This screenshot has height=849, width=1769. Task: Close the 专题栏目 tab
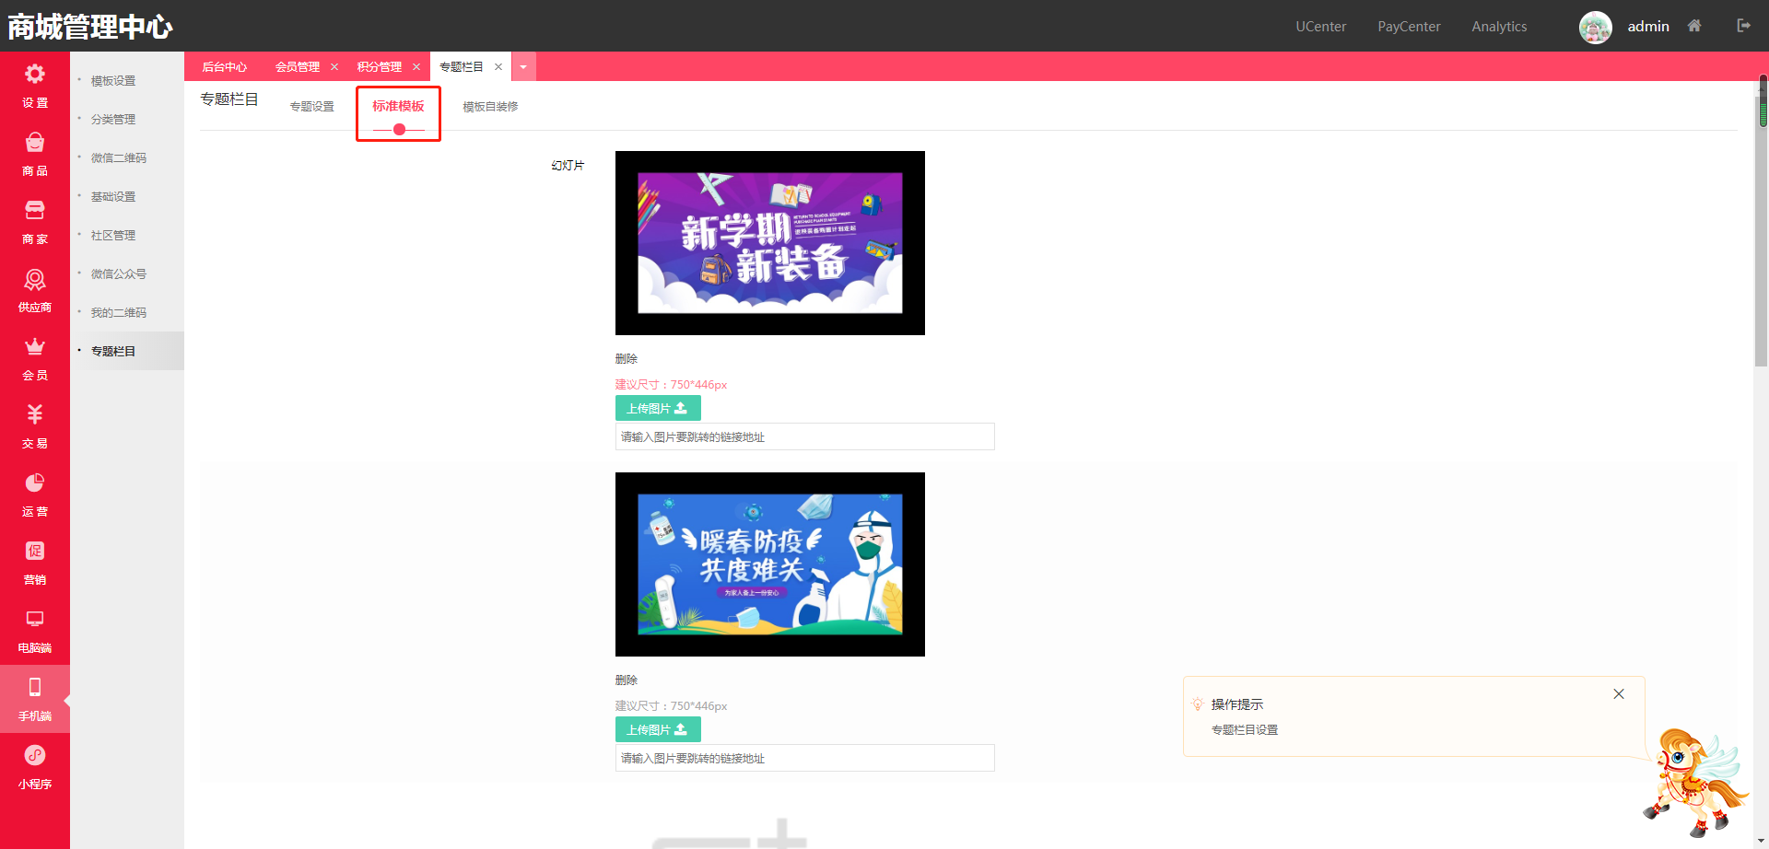pyautogui.click(x=498, y=66)
